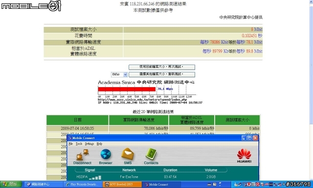Switch to the network speed center taskbar window
Viewport: 313px width, 188px height.
click(x=44, y=185)
